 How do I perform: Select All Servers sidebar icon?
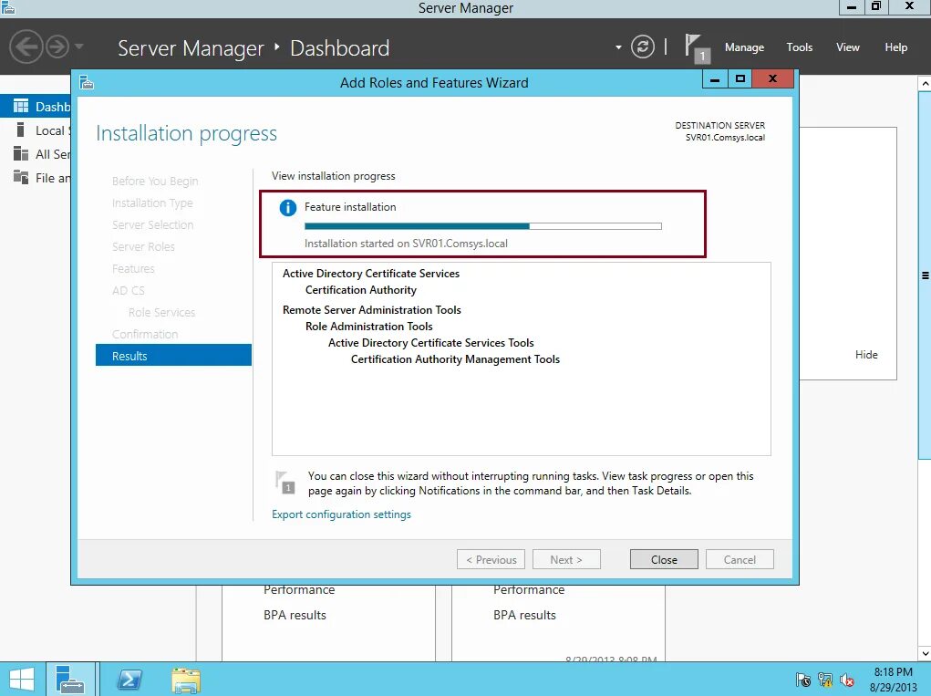[x=21, y=154]
